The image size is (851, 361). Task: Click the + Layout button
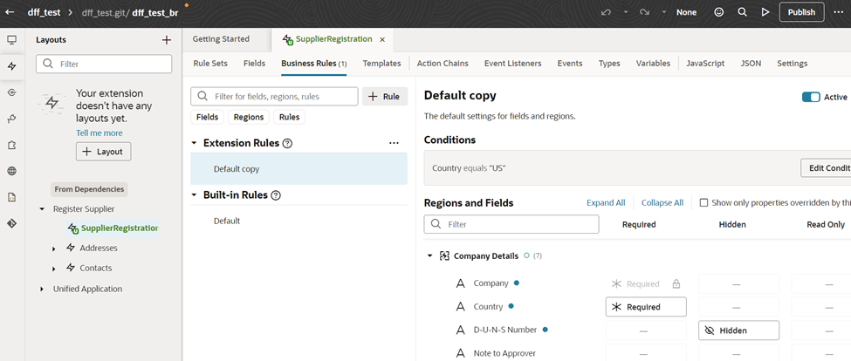pos(103,152)
